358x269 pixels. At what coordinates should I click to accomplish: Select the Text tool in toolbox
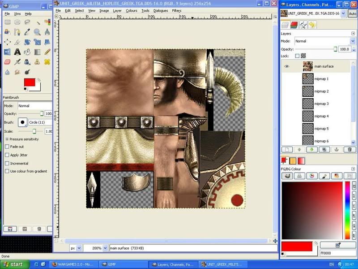17,52
